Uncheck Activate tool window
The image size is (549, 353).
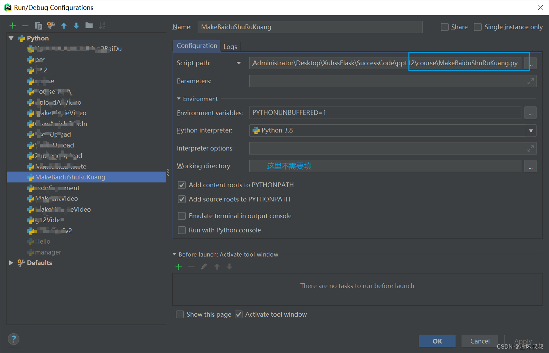pos(239,314)
